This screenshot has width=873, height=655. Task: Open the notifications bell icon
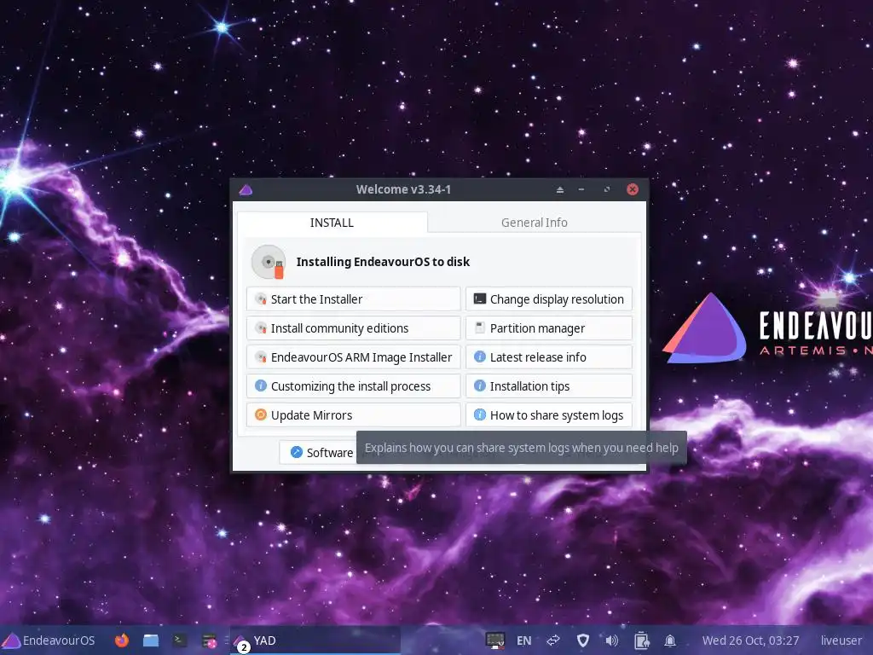(x=670, y=641)
